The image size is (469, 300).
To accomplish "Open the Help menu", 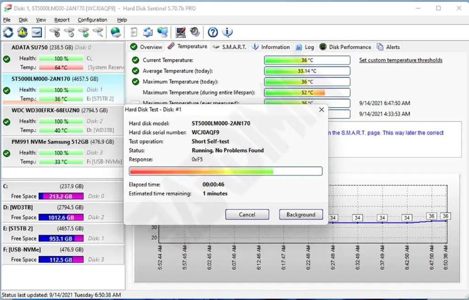I will tap(122, 20).
